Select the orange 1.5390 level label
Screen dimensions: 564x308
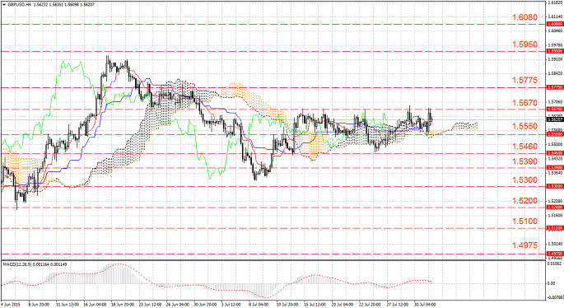(x=524, y=161)
